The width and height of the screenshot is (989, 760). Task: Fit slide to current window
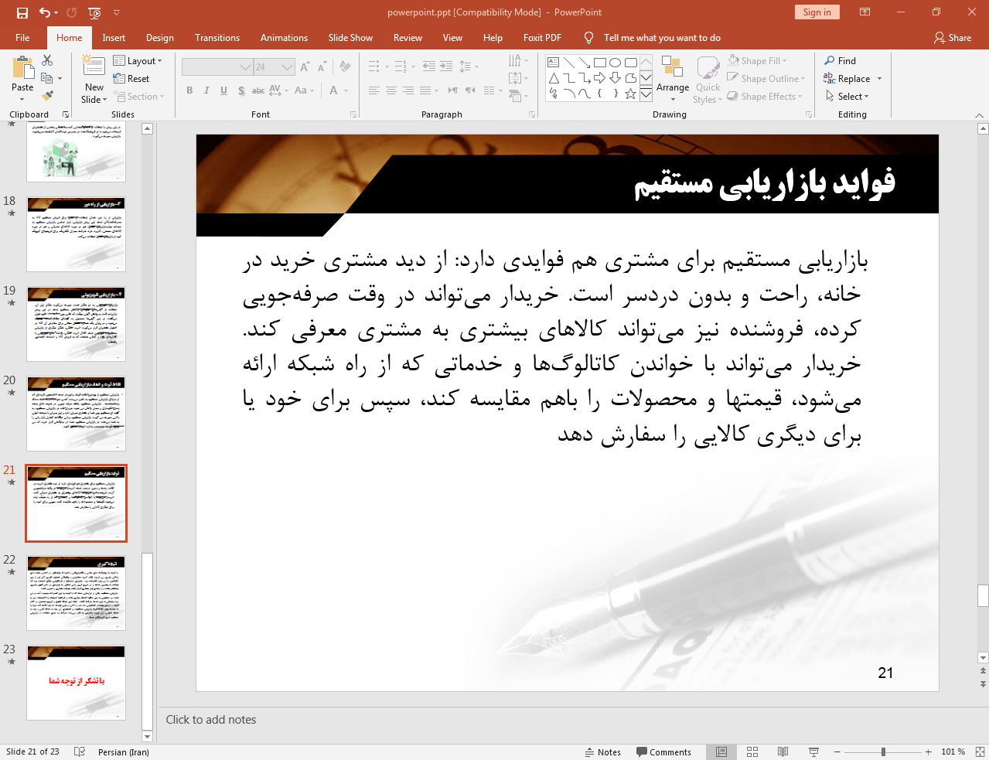click(x=980, y=751)
